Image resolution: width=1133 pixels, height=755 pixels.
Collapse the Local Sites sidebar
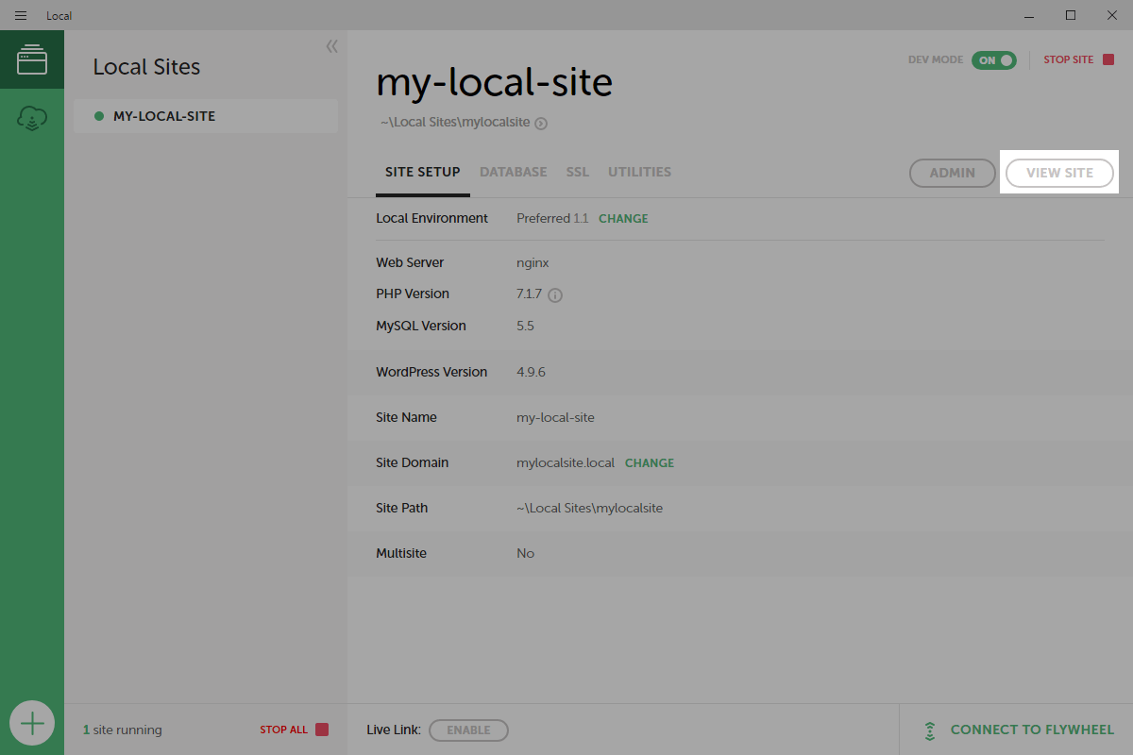(x=331, y=46)
